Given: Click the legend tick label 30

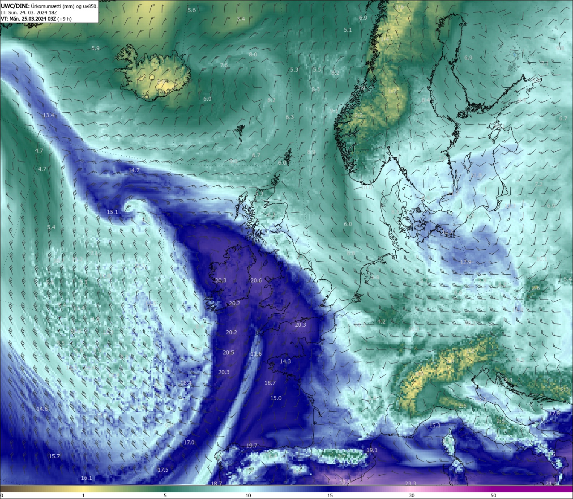Looking at the screenshot, I should point(411,495).
